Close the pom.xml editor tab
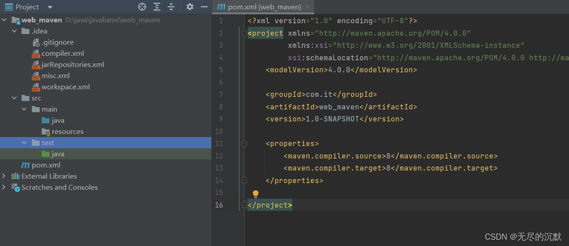This screenshot has height=246, width=569. pyautogui.click(x=307, y=7)
